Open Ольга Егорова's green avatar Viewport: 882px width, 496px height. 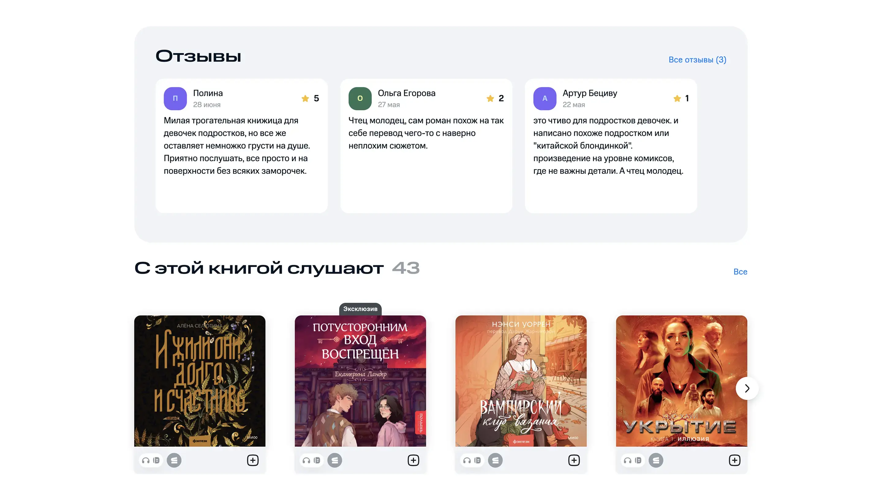(360, 98)
